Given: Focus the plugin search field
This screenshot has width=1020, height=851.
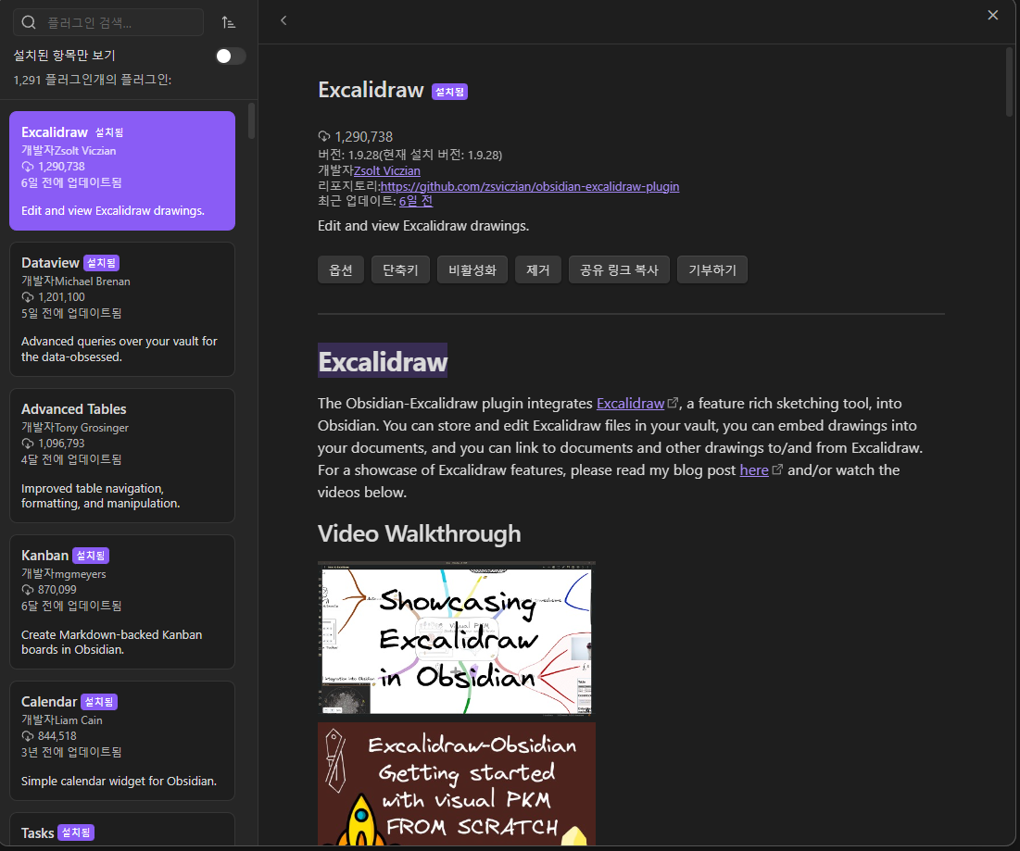Looking at the screenshot, I should pos(108,23).
